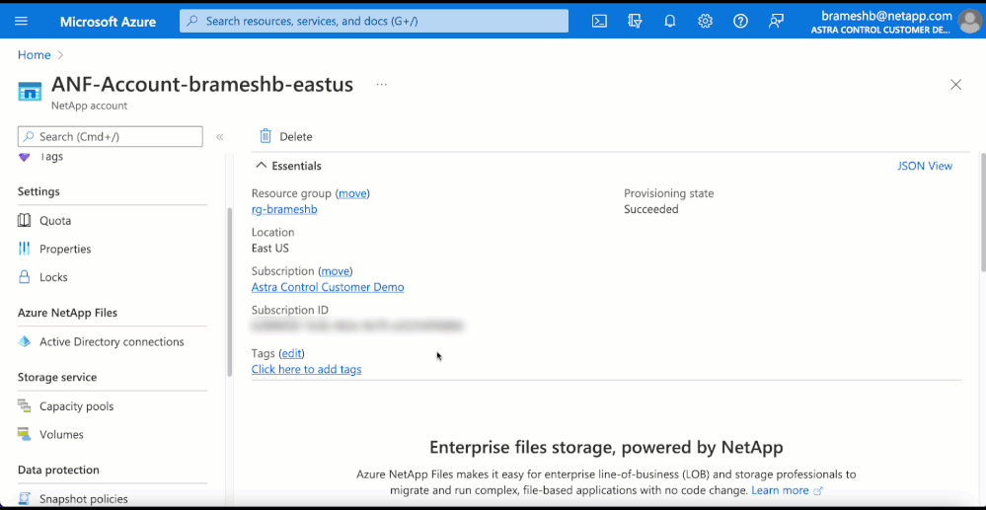This screenshot has height=510, width=986.
Task: Click the feedback icon in header
Action: click(x=776, y=21)
